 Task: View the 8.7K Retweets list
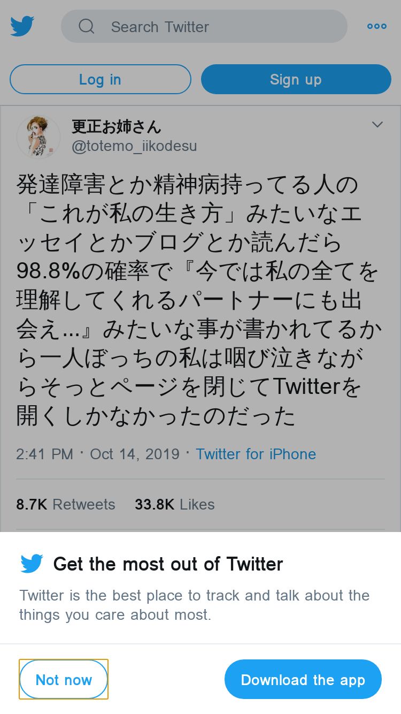click(66, 504)
